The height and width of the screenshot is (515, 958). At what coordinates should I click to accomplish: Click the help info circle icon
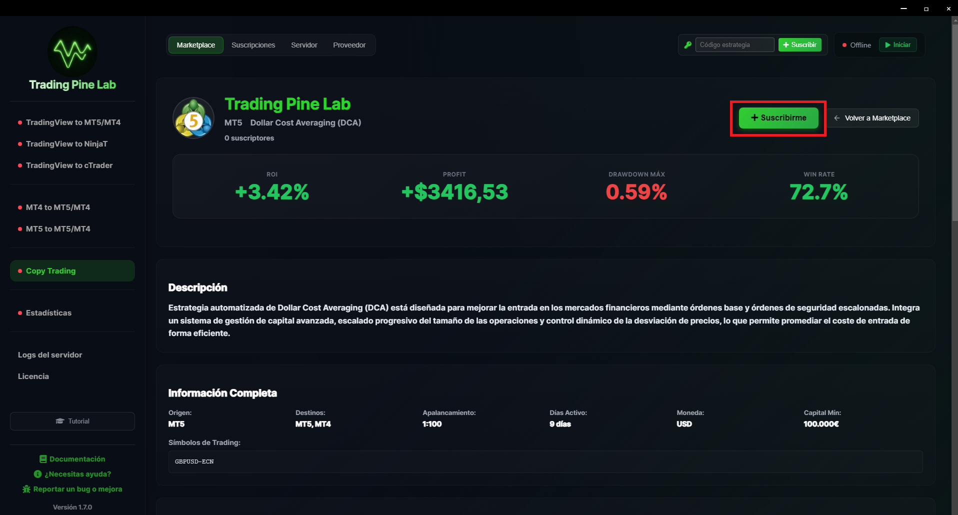tap(37, 474)
